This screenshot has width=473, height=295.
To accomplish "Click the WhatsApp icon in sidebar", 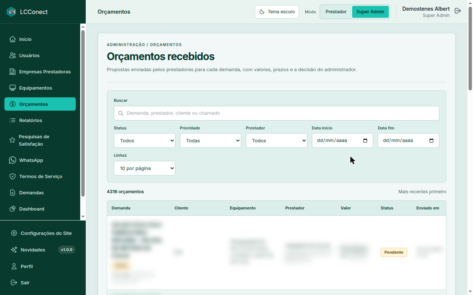I will pos(13,160).
